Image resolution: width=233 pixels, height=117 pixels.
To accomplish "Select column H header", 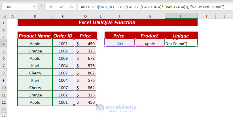I will click(x=181, y=16).
